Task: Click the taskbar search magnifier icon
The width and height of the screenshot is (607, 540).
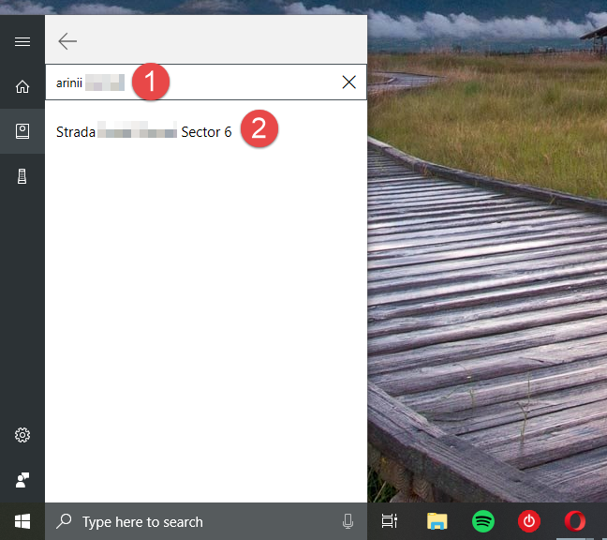Action: 64,521
